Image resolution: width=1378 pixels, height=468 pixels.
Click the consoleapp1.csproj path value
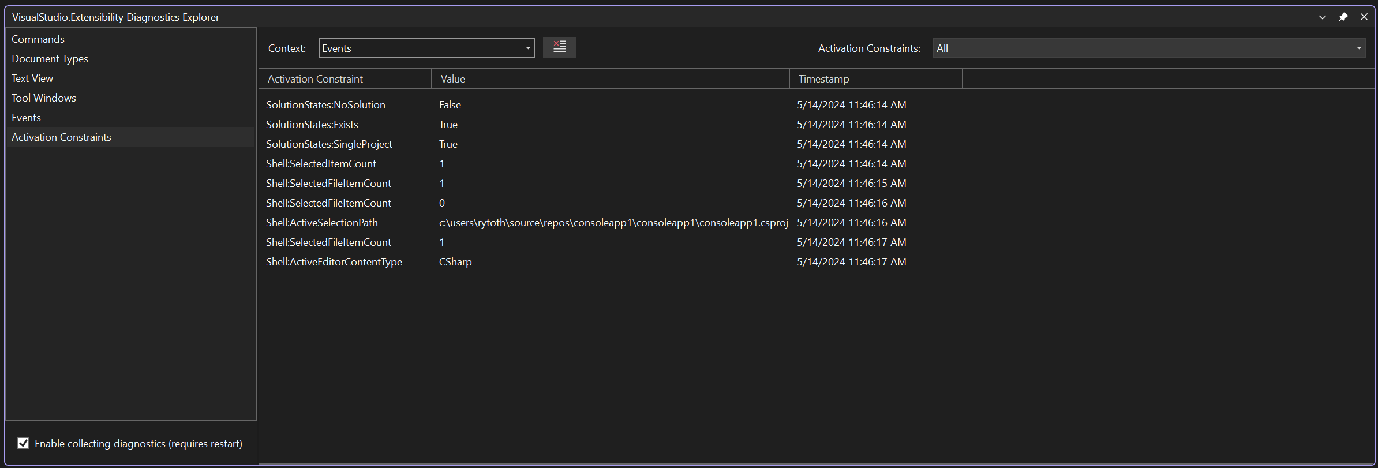click(613, 223)
